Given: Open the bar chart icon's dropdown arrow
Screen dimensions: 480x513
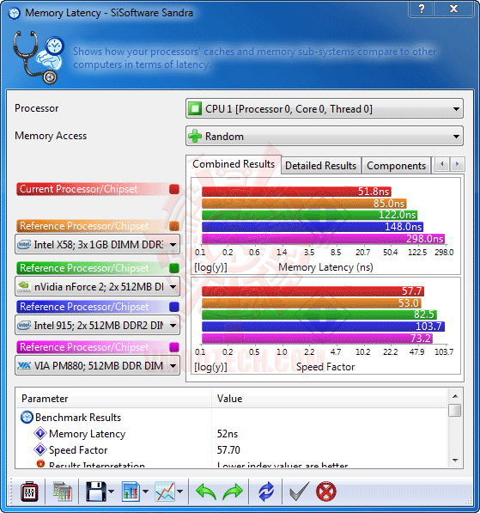Looking at the screenshot, I should pos(145,492).
